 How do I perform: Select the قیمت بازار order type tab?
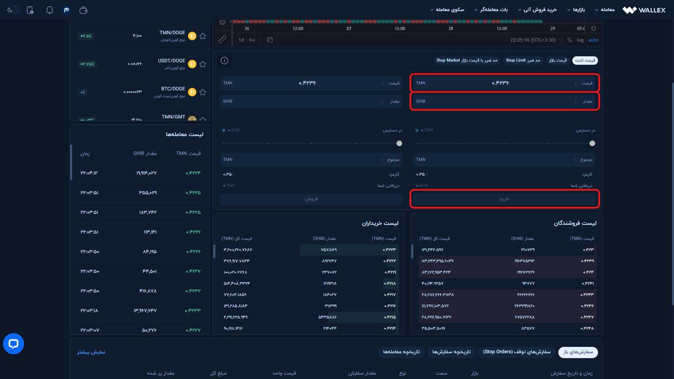557,61
